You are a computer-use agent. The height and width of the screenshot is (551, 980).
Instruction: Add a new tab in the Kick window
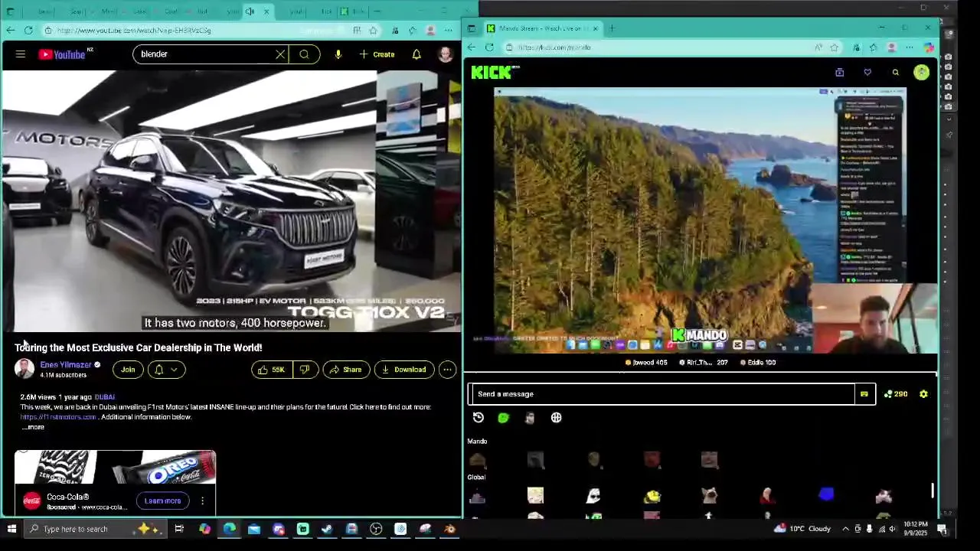tap(612, 28)
